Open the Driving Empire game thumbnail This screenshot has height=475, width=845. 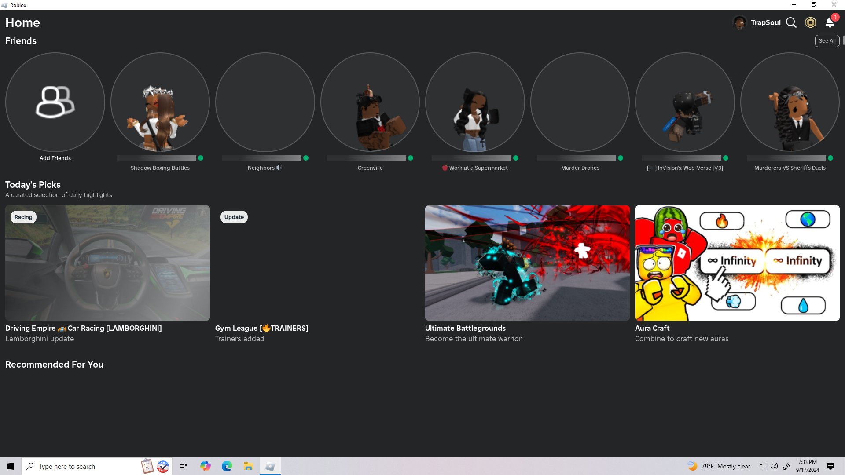pyautogui.click(x=107, y=263)
